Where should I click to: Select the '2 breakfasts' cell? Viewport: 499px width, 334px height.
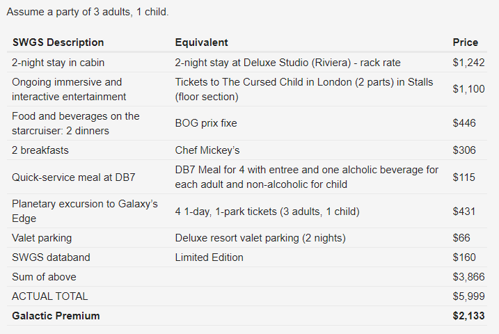pos(40,150)
